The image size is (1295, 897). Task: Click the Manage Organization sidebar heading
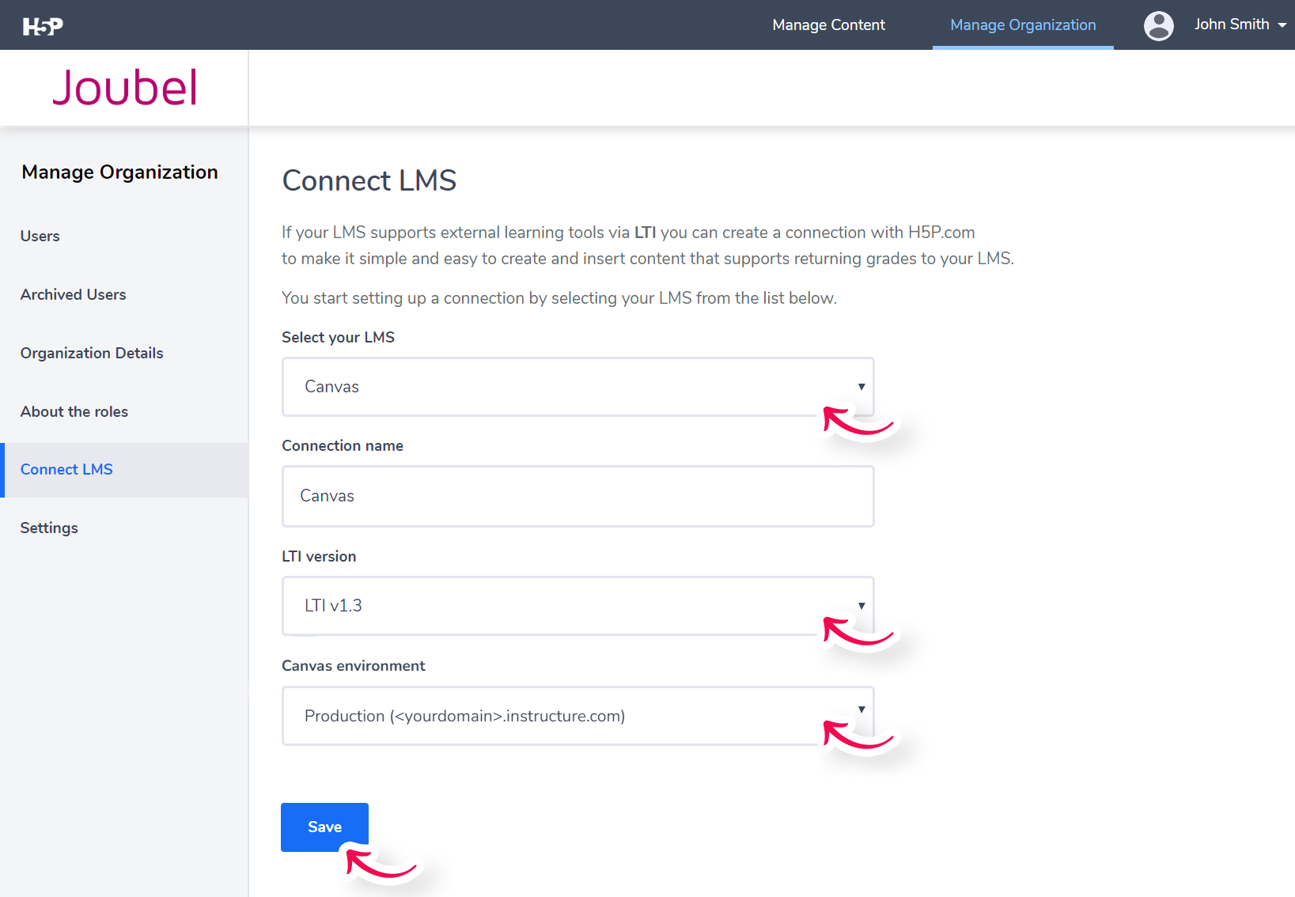pyautogui.click(x=119, y=172)
